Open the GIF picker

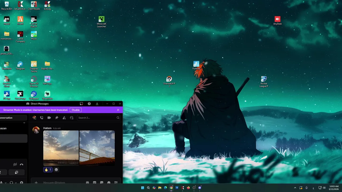pyautogui.click(x=94, y=183)
